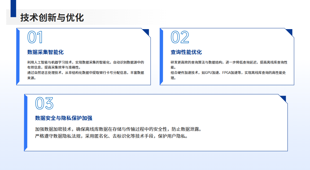Select the heading 数据安全与隐私保护加强

coord(64,118)
